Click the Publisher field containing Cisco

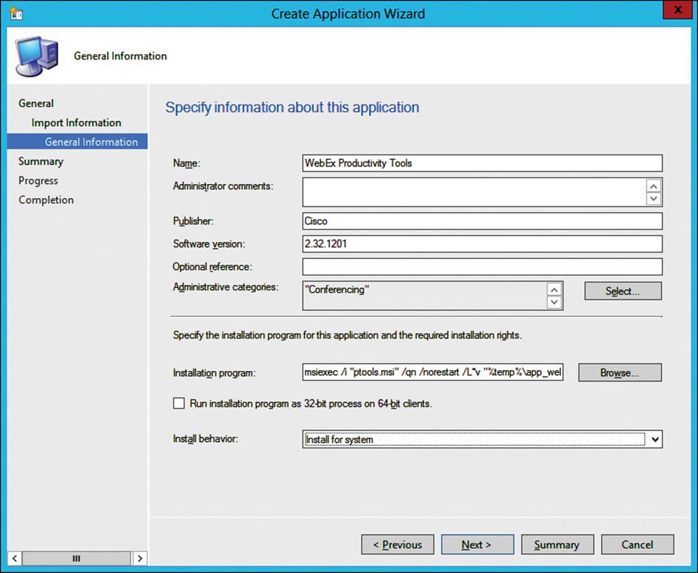tap(482, 221)
